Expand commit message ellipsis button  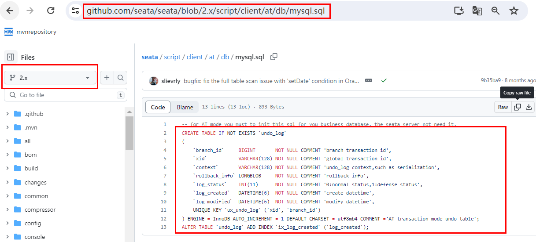(x=369, y=81)
